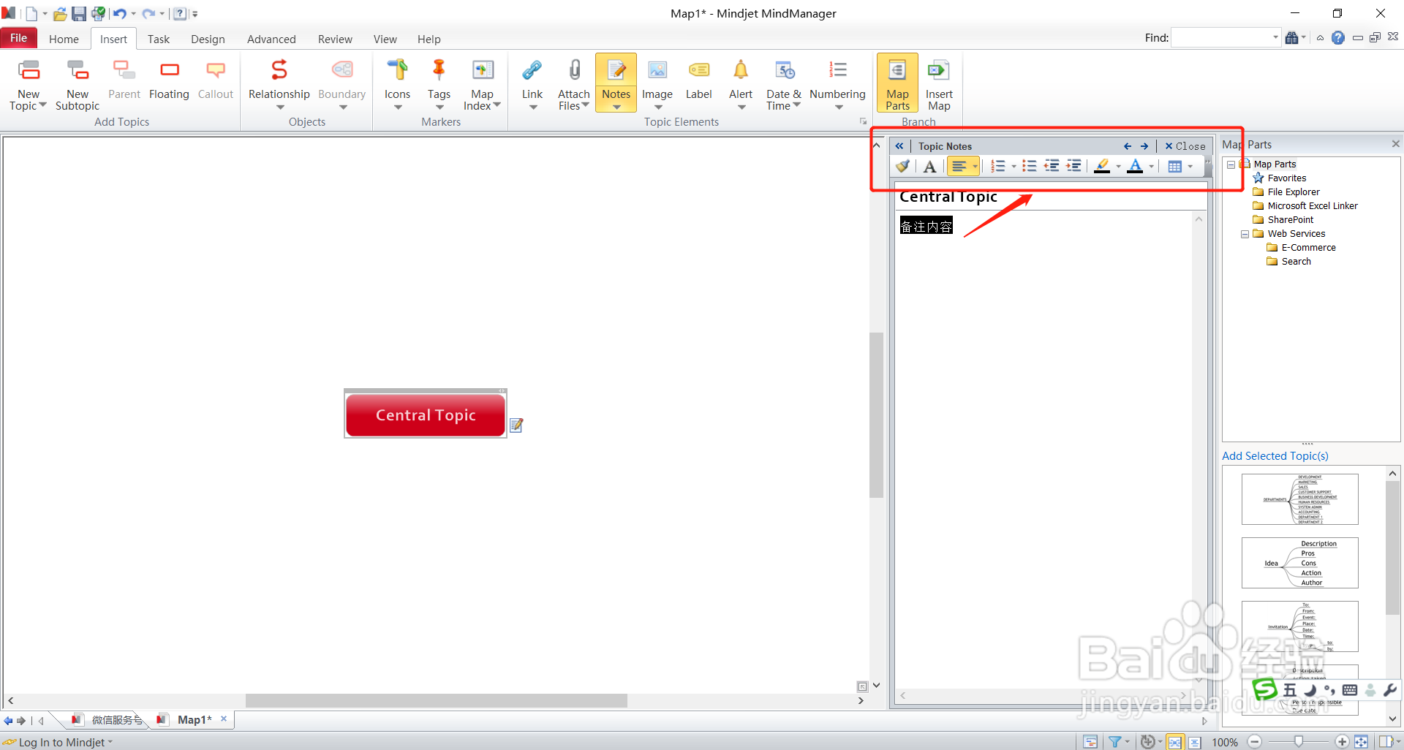Click the Find input field
The image size is (1404, 750).
[1220, 37]
